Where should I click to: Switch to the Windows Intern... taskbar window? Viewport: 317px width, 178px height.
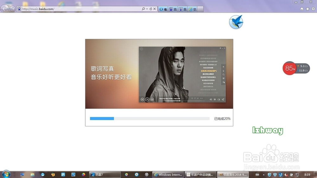point(168,175)
